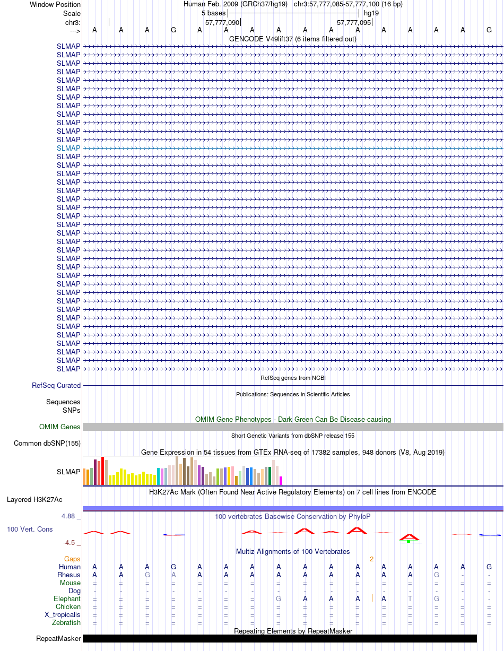Click the orange gap count 2
This screenshot has height=651, width=504.
tap(372, 559)
